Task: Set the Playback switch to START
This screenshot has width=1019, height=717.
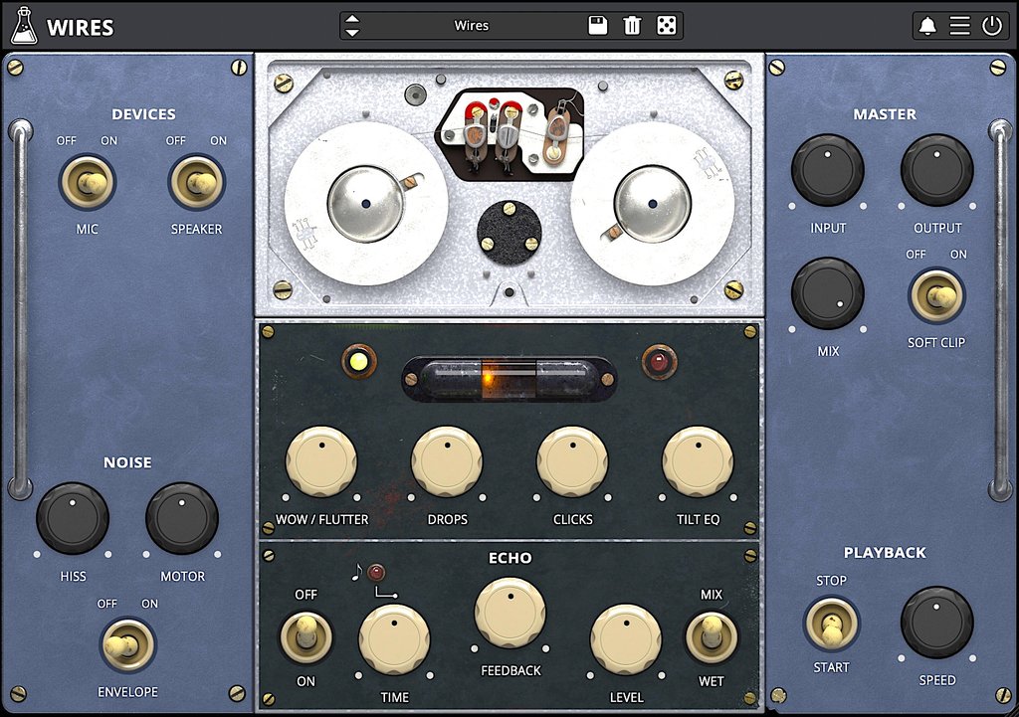Action: (830, 626)
